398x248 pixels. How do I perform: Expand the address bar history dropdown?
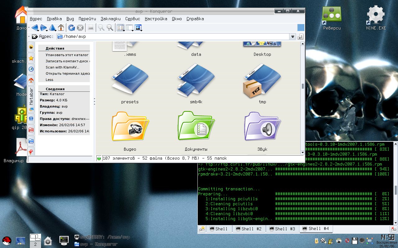[293, 37]
